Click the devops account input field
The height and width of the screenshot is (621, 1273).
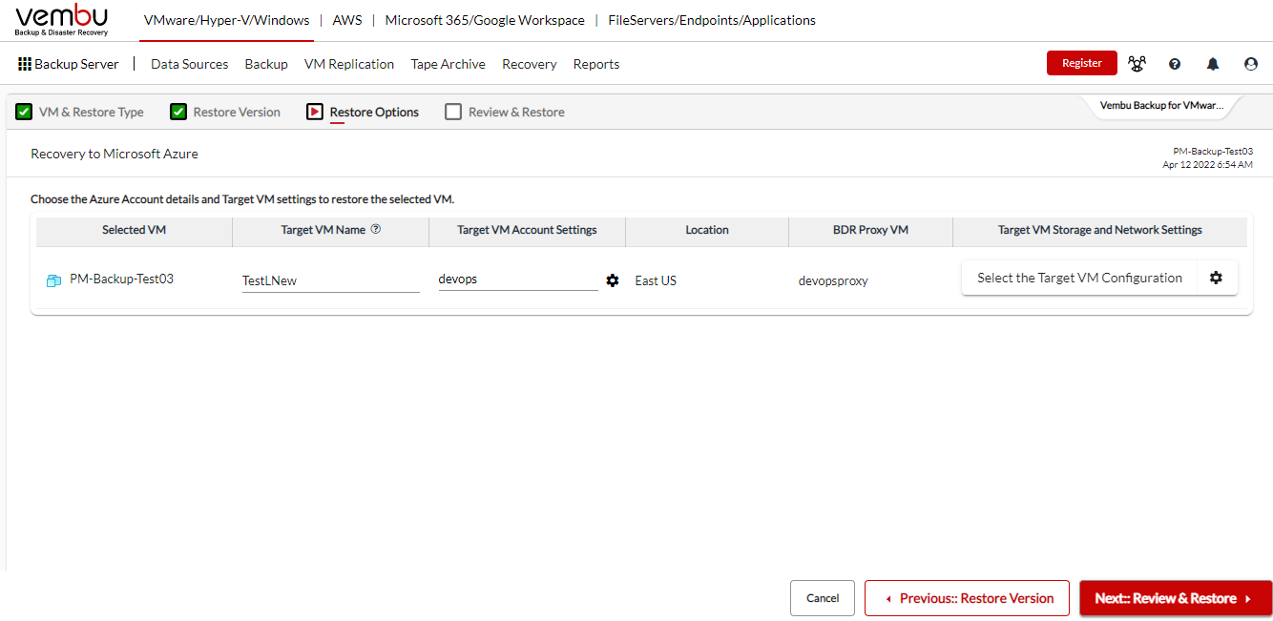(518, 279)
